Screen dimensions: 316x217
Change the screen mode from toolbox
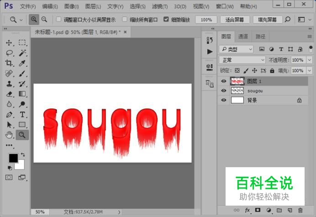pos(22,177)
